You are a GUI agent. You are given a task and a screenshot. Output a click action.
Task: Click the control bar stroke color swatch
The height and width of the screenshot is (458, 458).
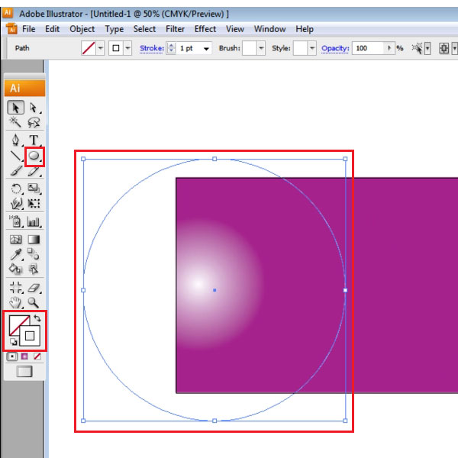point(116,48)
